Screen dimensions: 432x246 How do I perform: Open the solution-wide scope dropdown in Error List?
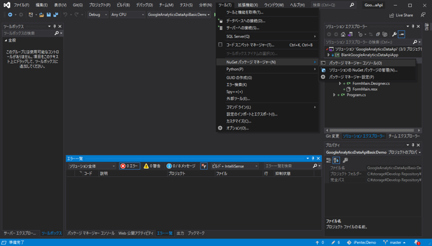coord(91,166)
